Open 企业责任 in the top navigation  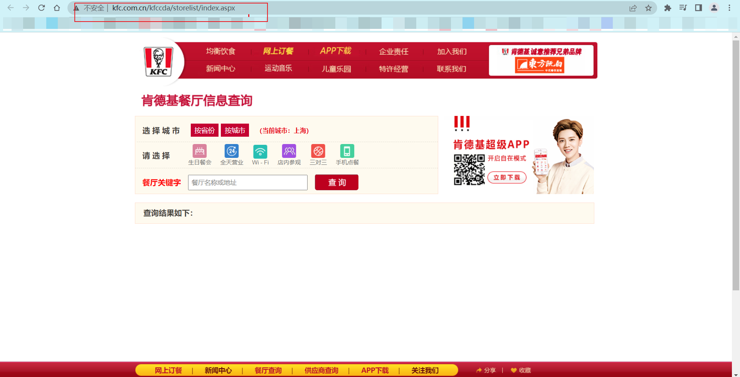pyautogui.click(x=394, y=51)
